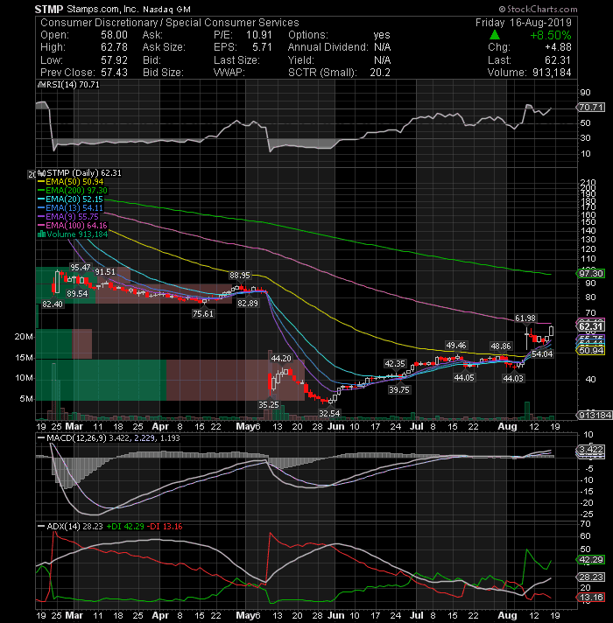Screen dimensions: 613x623
Task: Click the 42.35 price label
Action: pos(395,363)
